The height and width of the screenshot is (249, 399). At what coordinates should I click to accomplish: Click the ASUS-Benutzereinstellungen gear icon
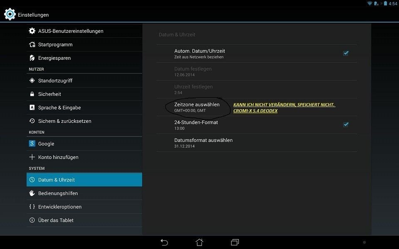pos(32,31)
